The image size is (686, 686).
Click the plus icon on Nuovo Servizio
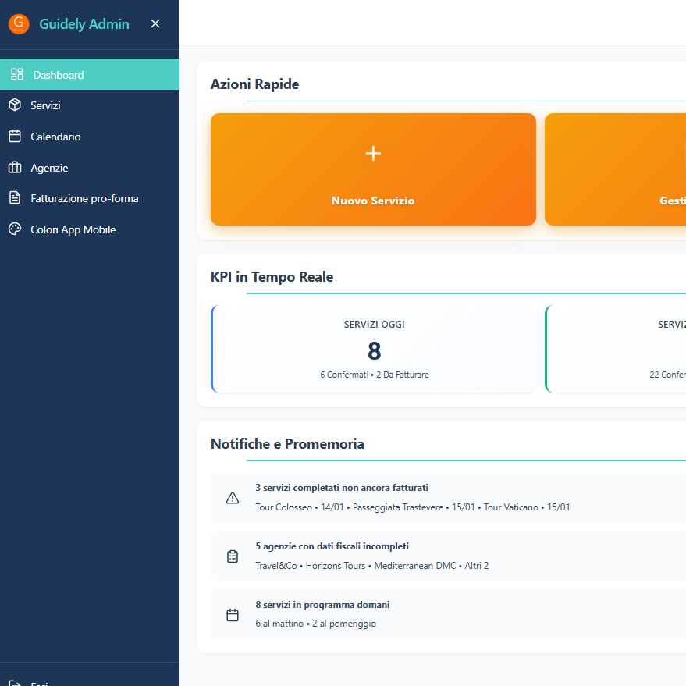(373, 154)
